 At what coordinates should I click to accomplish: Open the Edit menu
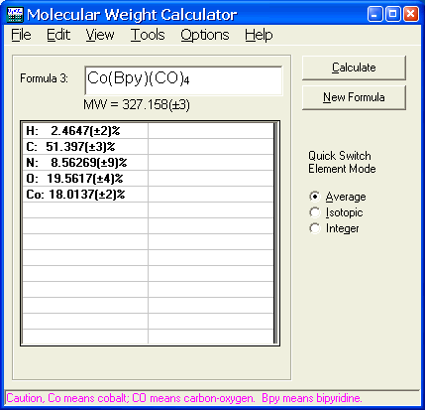[x=58, y=35]
